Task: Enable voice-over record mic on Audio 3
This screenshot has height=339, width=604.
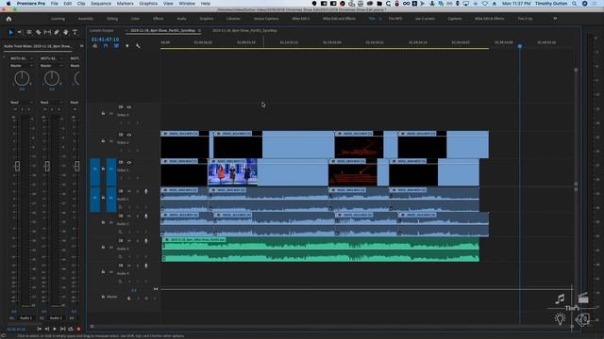Action: click(x=146, y=241)
